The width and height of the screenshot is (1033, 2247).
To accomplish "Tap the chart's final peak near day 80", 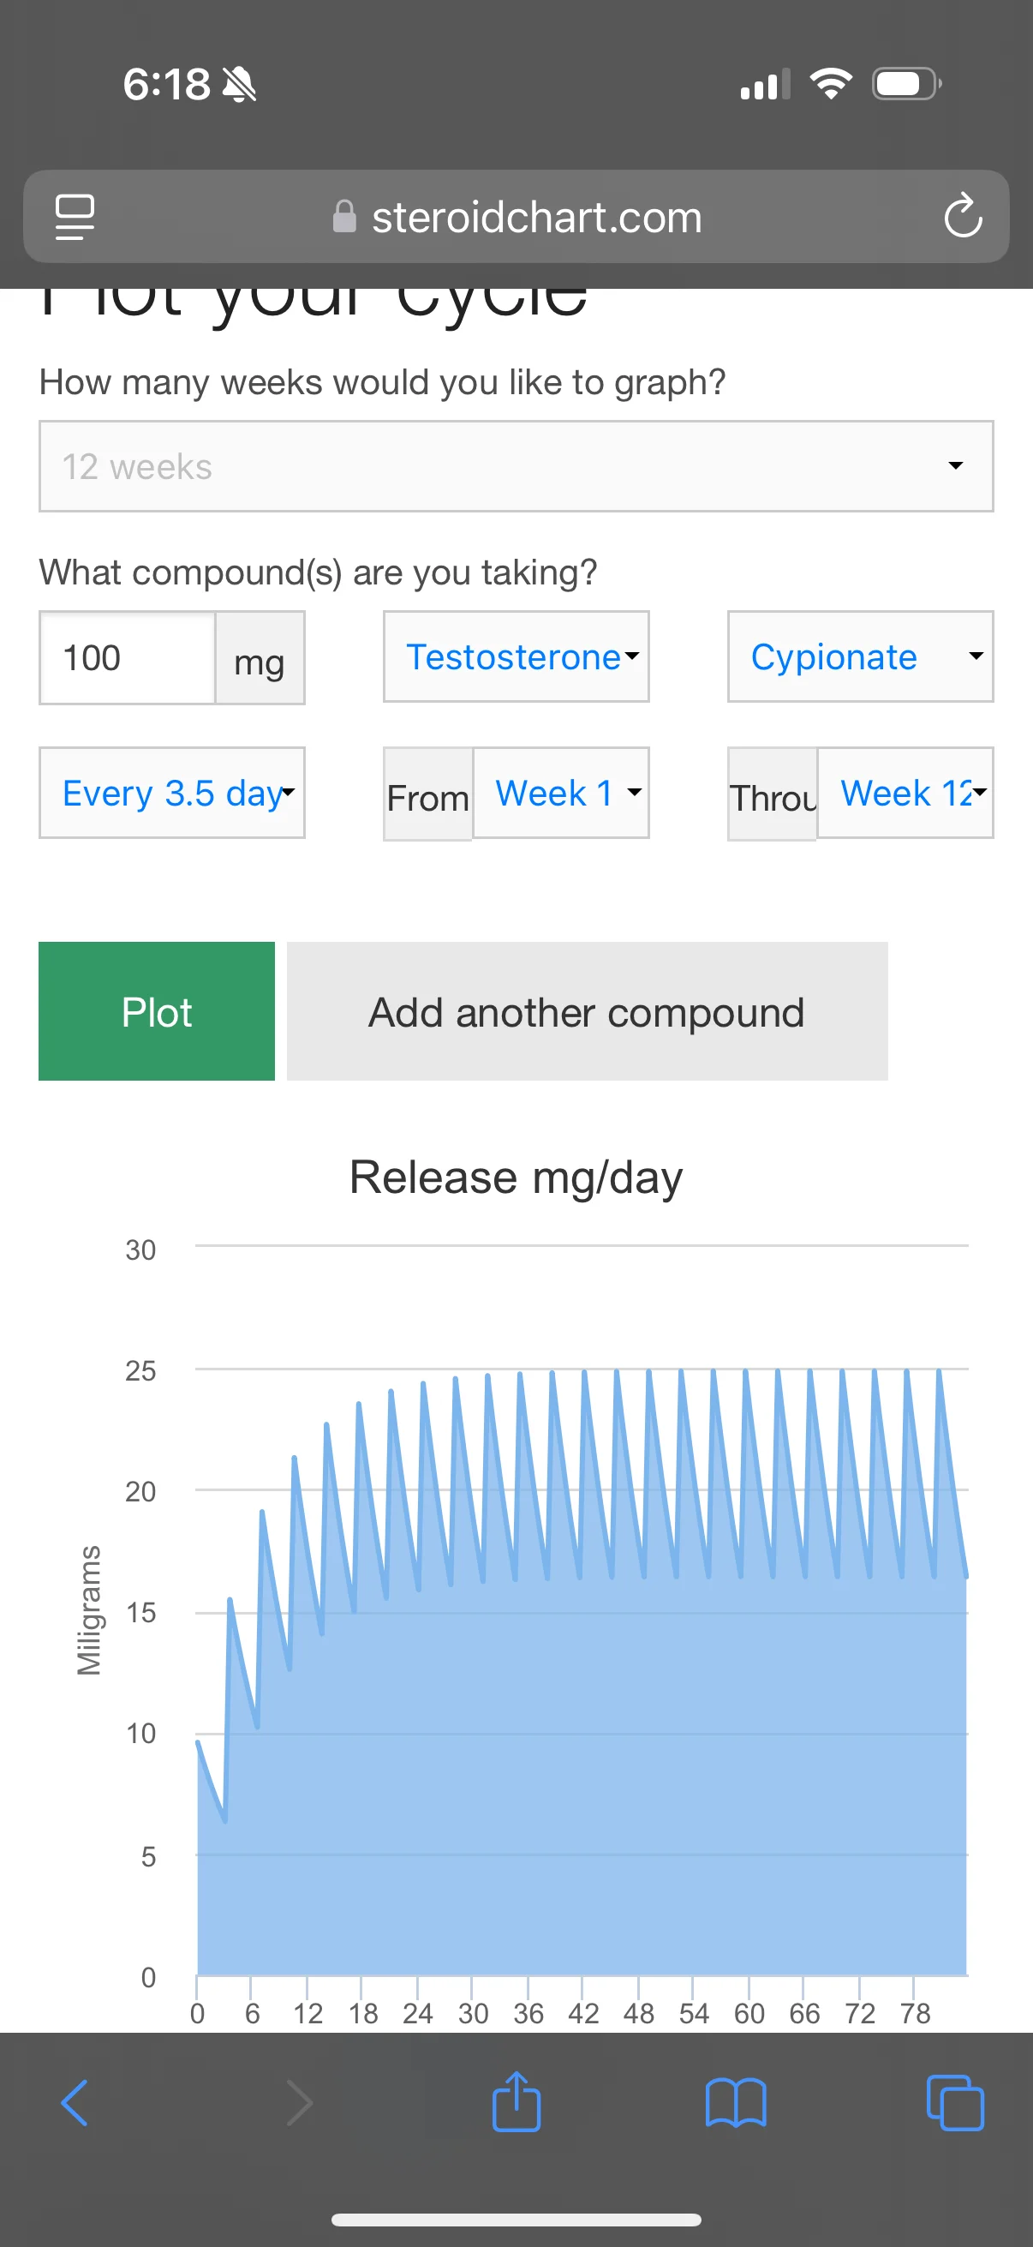I will tap(939, 1371).
